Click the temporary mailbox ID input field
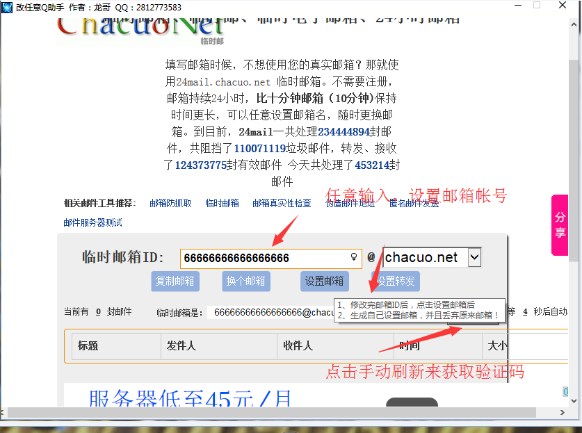 click(x=270, y=259)
